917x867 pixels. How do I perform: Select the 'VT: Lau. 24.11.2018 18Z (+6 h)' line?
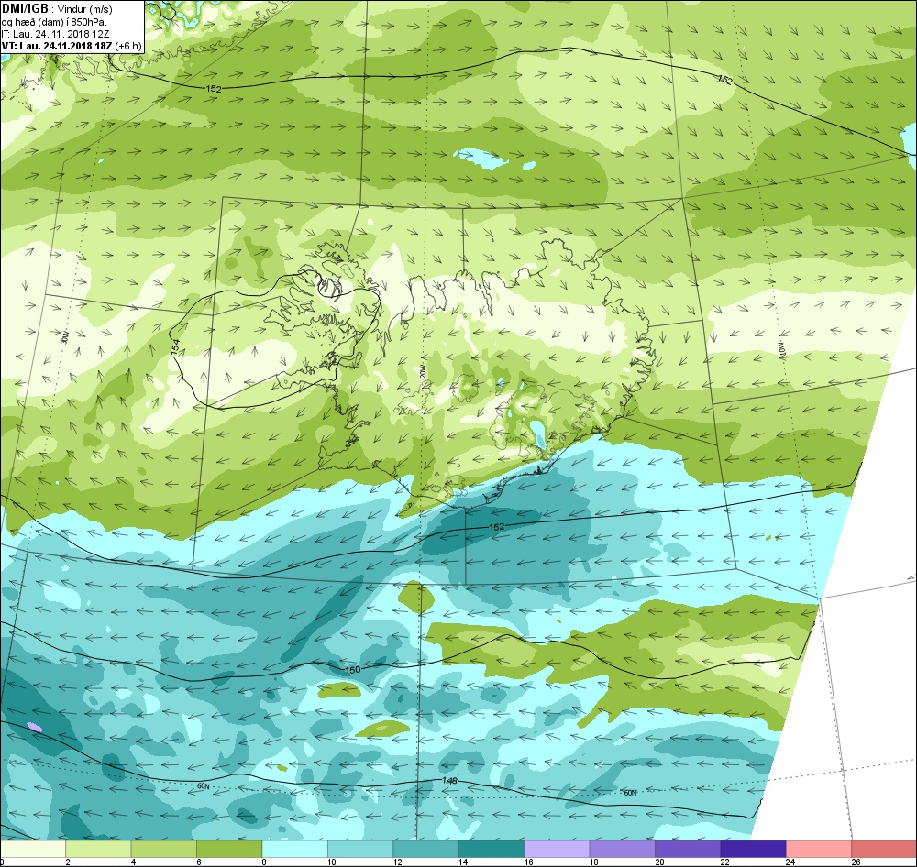click(72, 46)
